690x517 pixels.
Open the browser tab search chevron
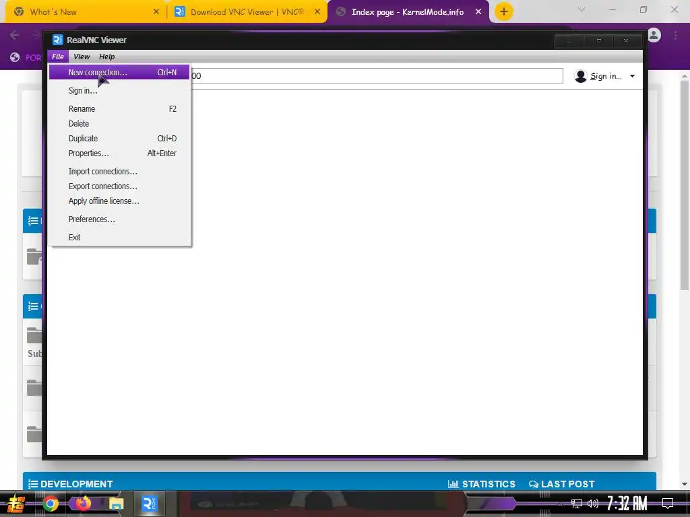pos(582,9)
